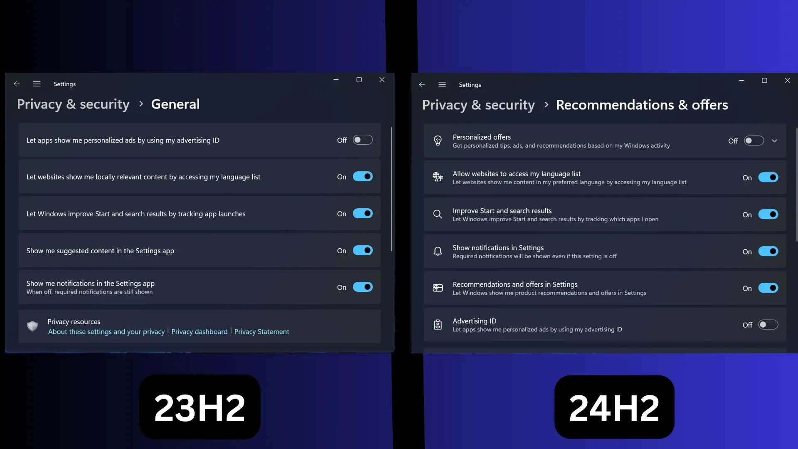Click the Privacy dashboard hyperlink

[199, 331]
